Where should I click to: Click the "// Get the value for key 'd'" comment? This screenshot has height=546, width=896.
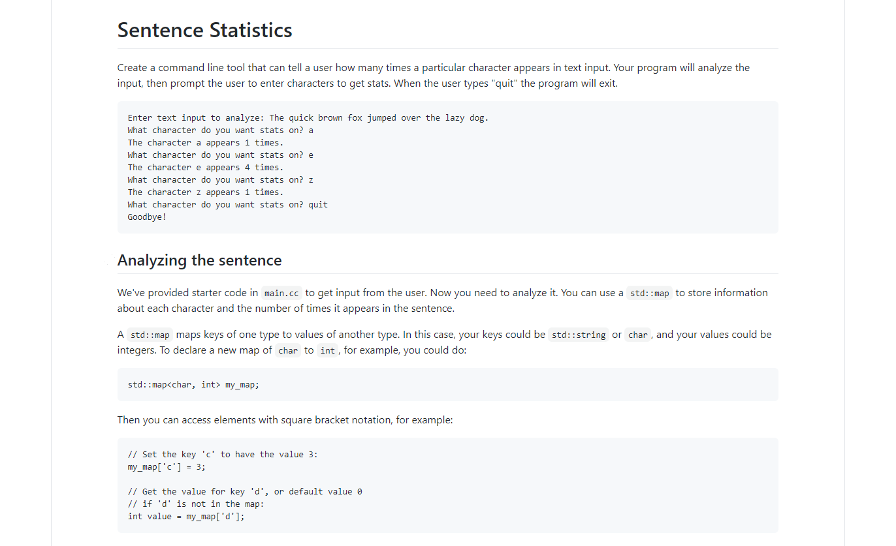pyautogui.click(x=244, y=492)
